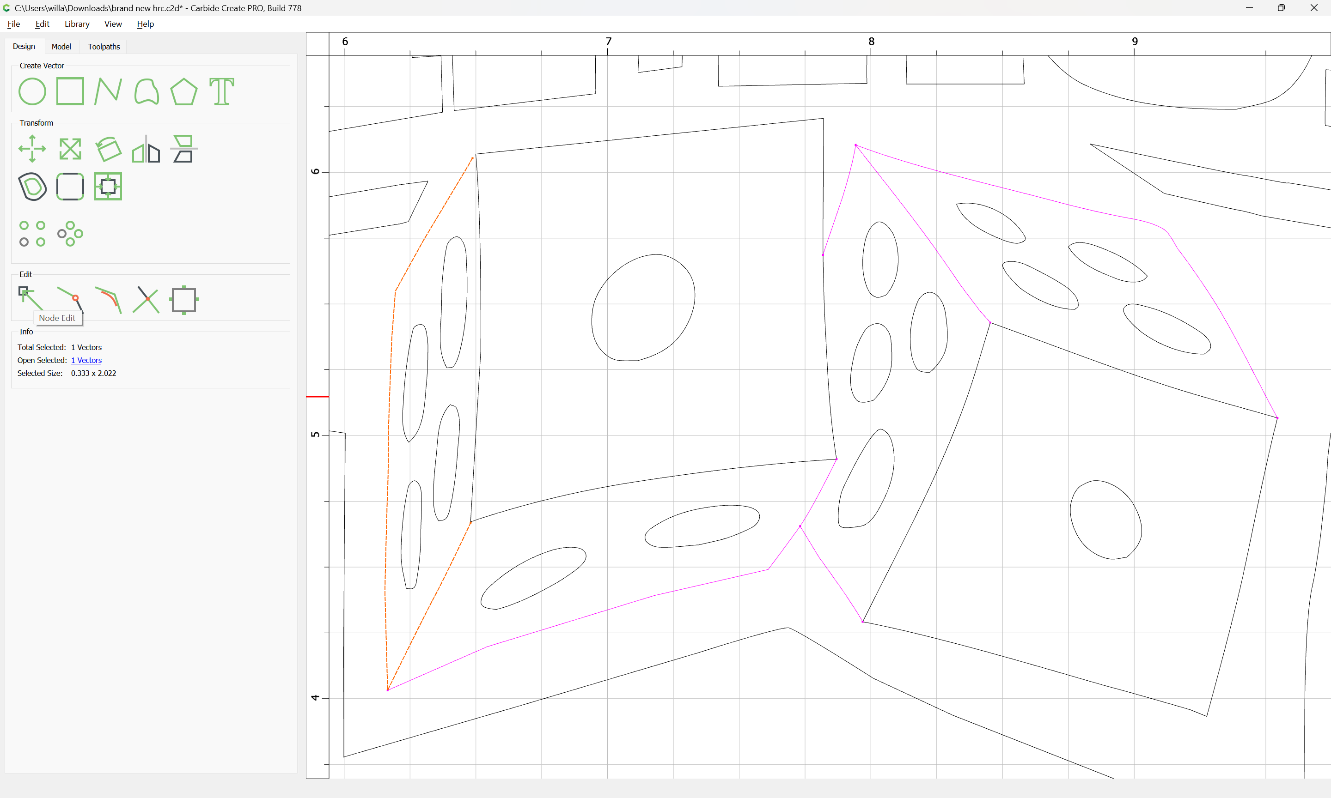Activate the Align vectors tool

click(x=184, y=149)
